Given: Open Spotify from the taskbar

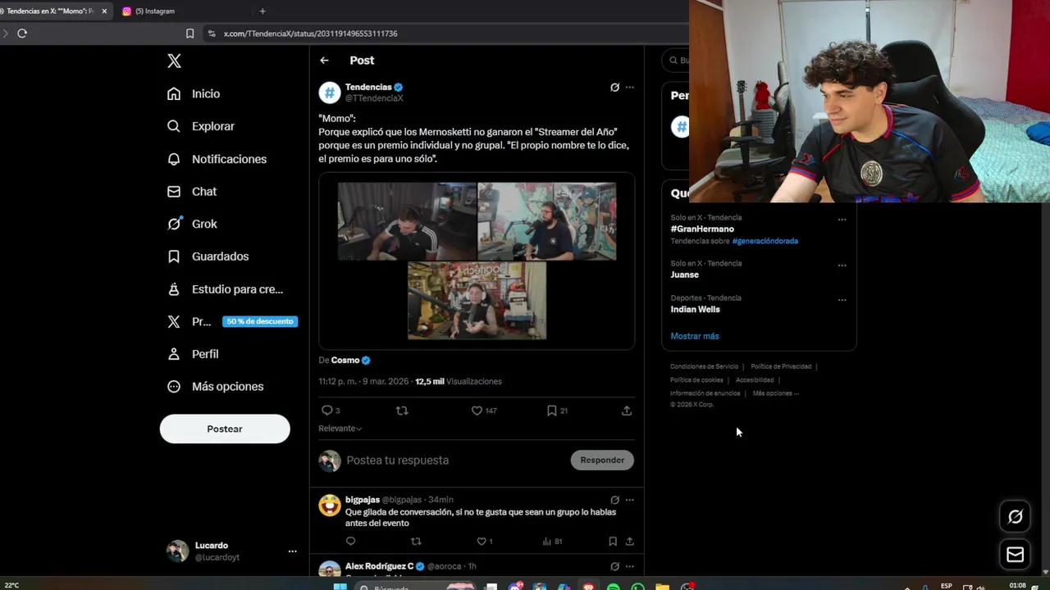Looking at the screenshot, I should 613,587.
